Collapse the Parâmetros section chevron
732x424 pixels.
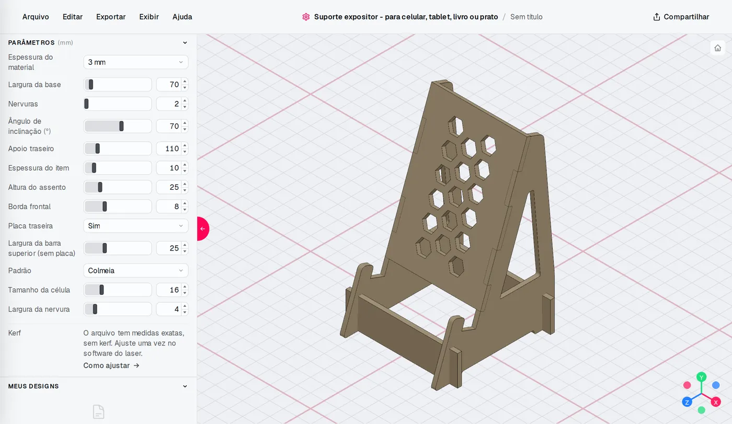[x=185, y=43]
